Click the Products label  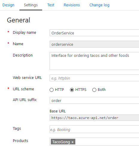point(20,141)
